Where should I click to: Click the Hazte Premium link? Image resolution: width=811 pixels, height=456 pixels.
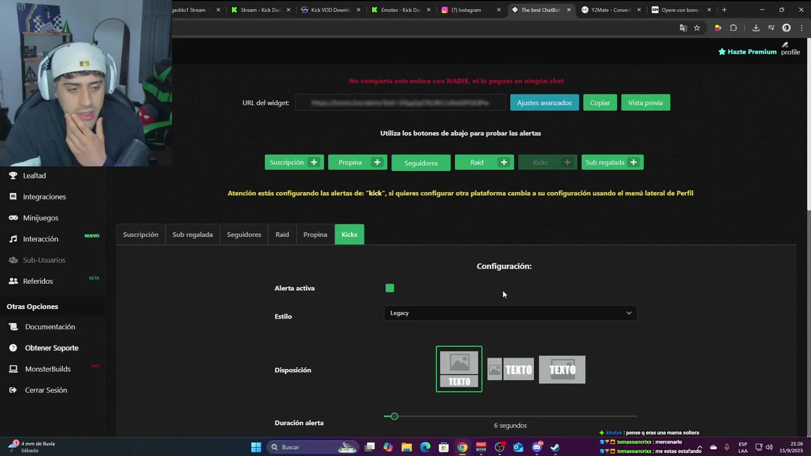747,52
